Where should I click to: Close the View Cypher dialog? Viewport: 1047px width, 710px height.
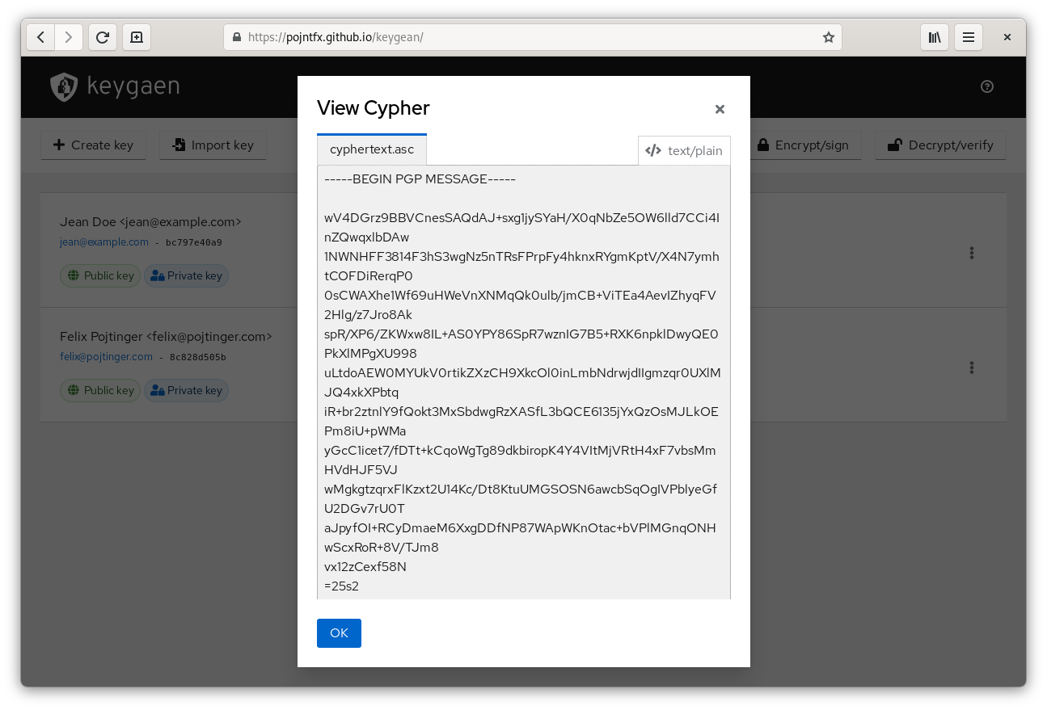click(x=720, y=109)
